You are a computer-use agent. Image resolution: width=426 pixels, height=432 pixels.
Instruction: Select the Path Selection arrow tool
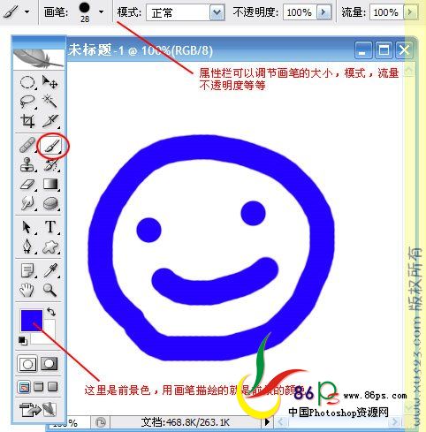(27, 227)
